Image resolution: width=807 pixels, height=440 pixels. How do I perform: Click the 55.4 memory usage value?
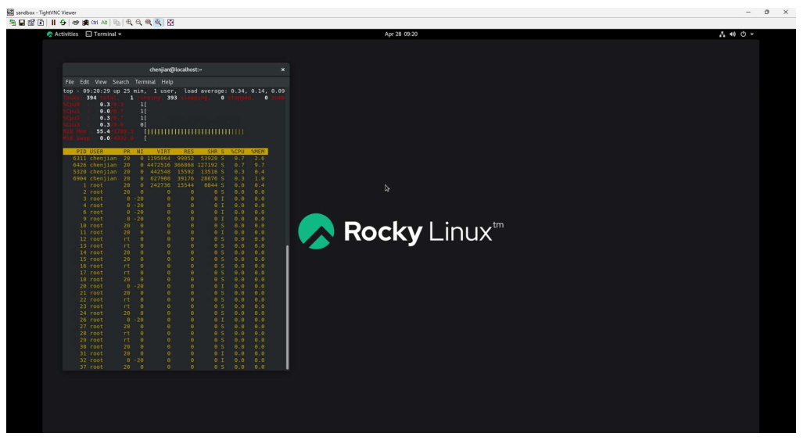click(103, 132)
